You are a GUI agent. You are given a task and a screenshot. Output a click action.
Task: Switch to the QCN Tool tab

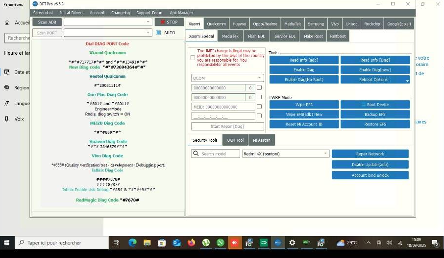[x=235, y=140]
